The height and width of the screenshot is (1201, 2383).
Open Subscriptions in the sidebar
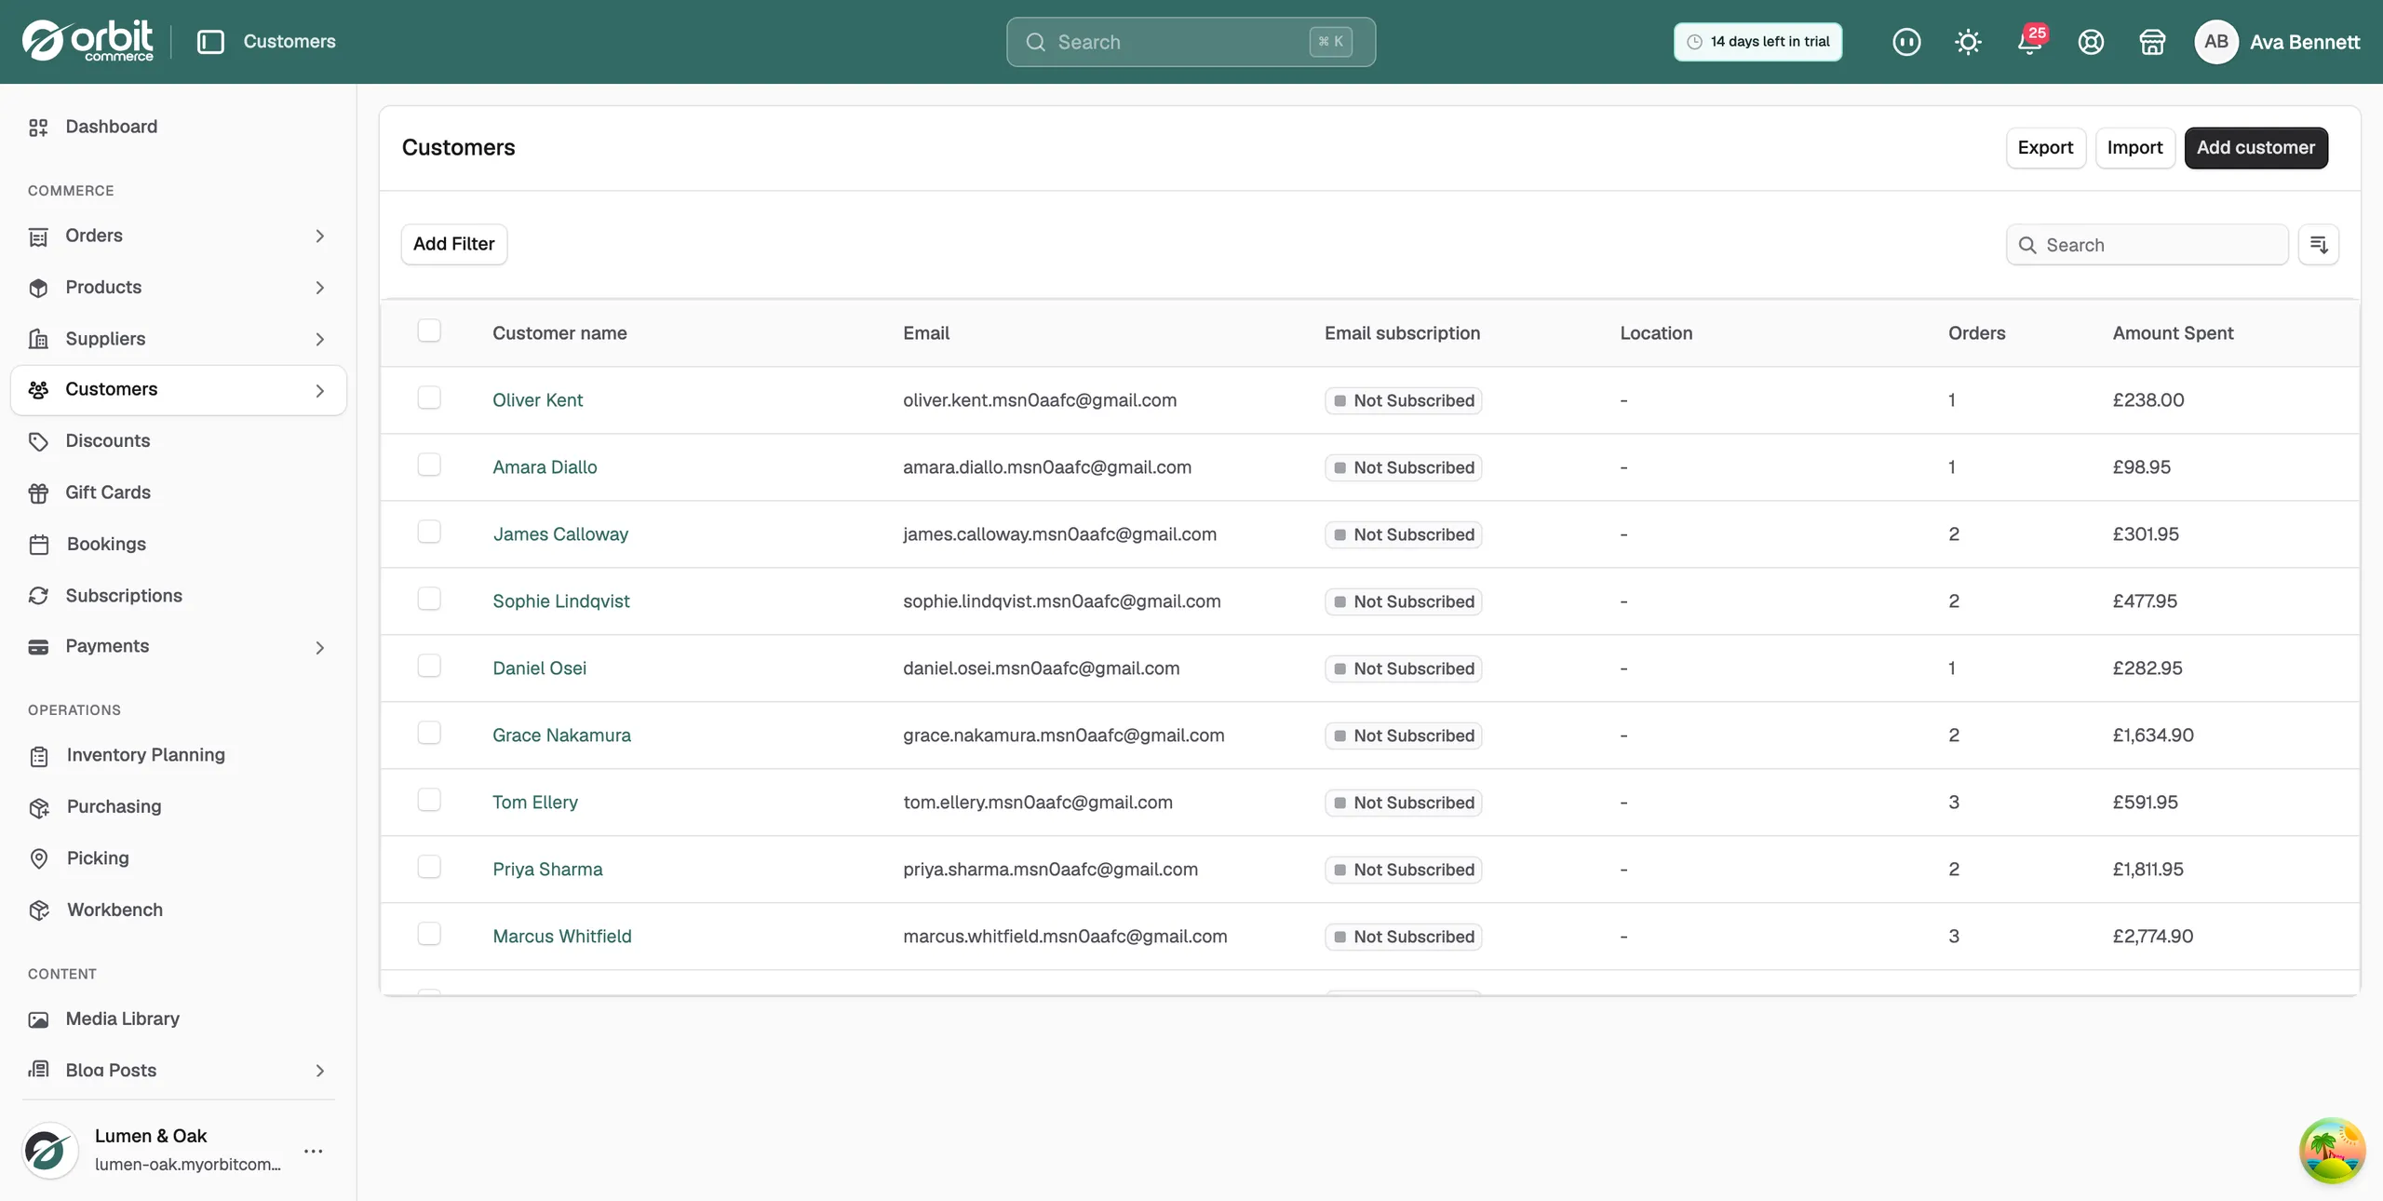tap(178, 596)
